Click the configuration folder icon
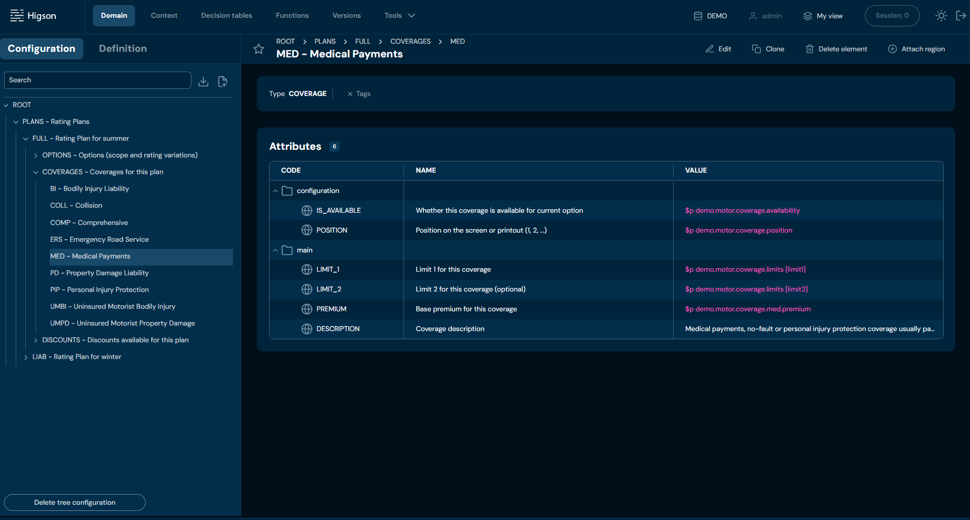 click(x=287, y=190)
